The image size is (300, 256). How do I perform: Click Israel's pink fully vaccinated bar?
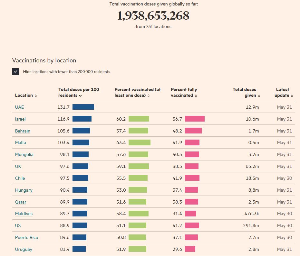(195, 119)
